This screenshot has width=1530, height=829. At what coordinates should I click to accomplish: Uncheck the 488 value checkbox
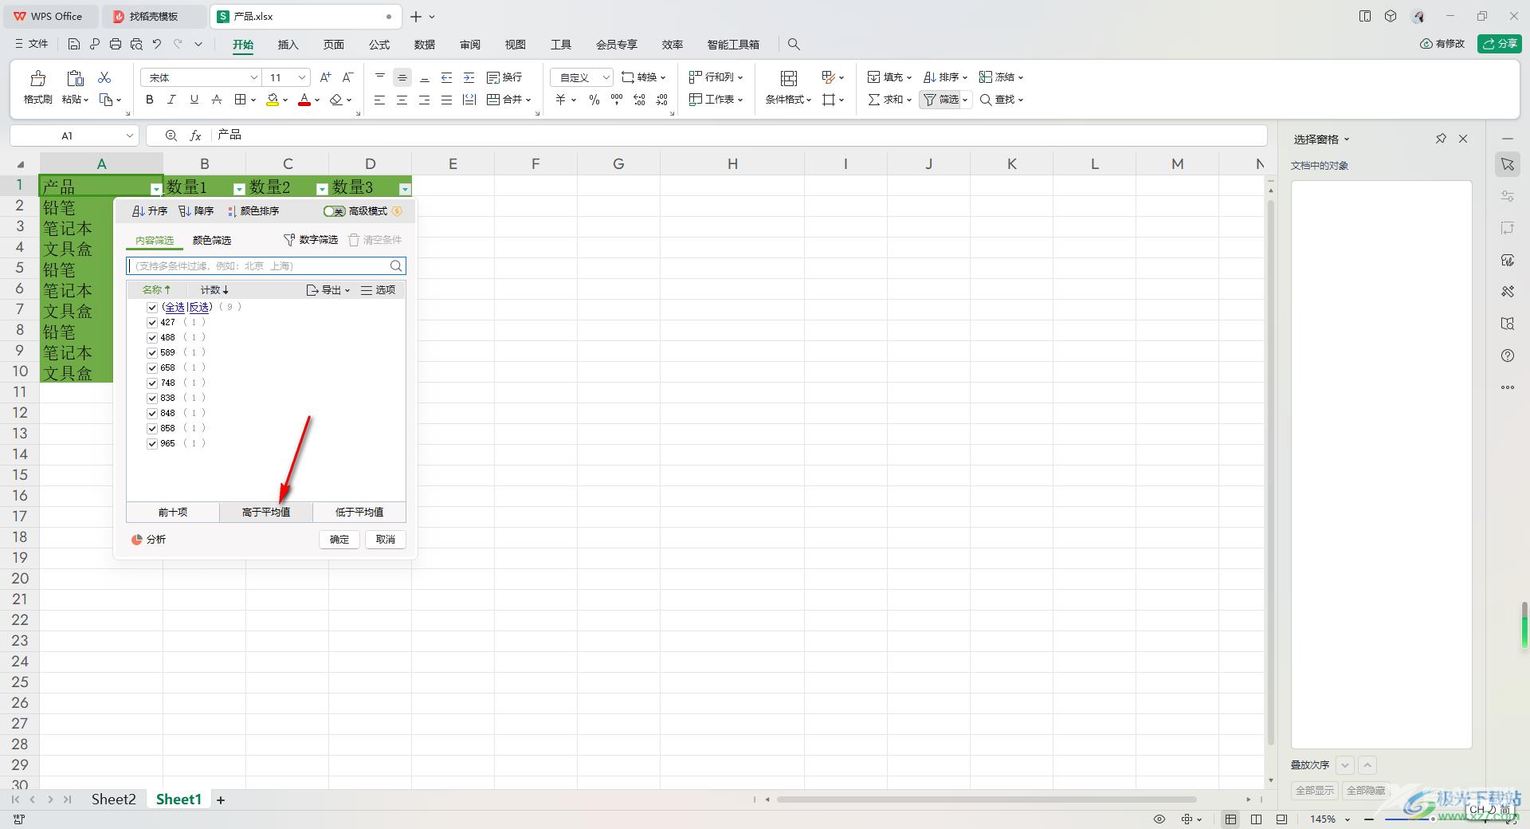(x=152, y=338)
